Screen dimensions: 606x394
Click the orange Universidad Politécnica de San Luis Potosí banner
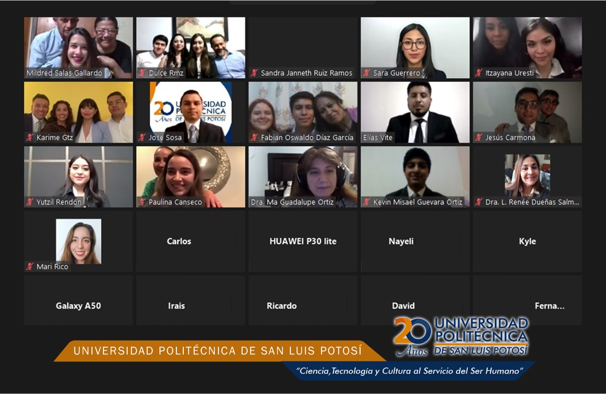click(x=218, y=351)
